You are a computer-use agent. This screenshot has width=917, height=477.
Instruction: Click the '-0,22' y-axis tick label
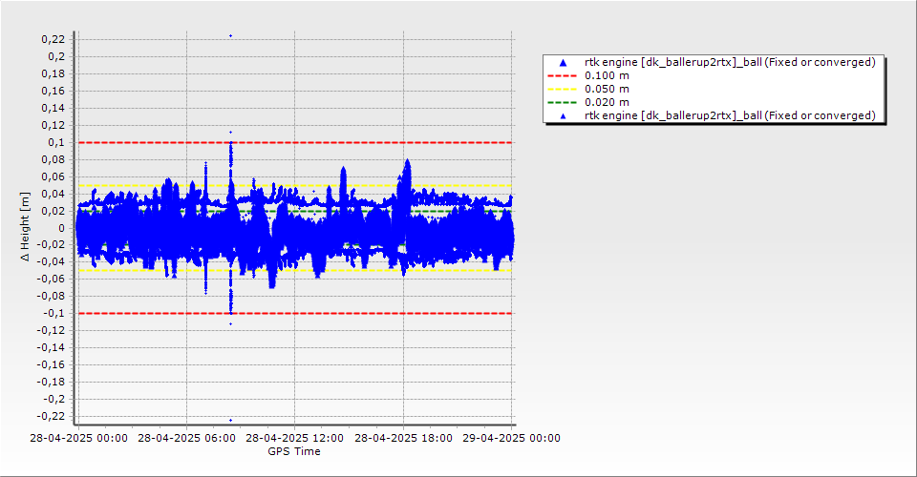tap(51, 416)
